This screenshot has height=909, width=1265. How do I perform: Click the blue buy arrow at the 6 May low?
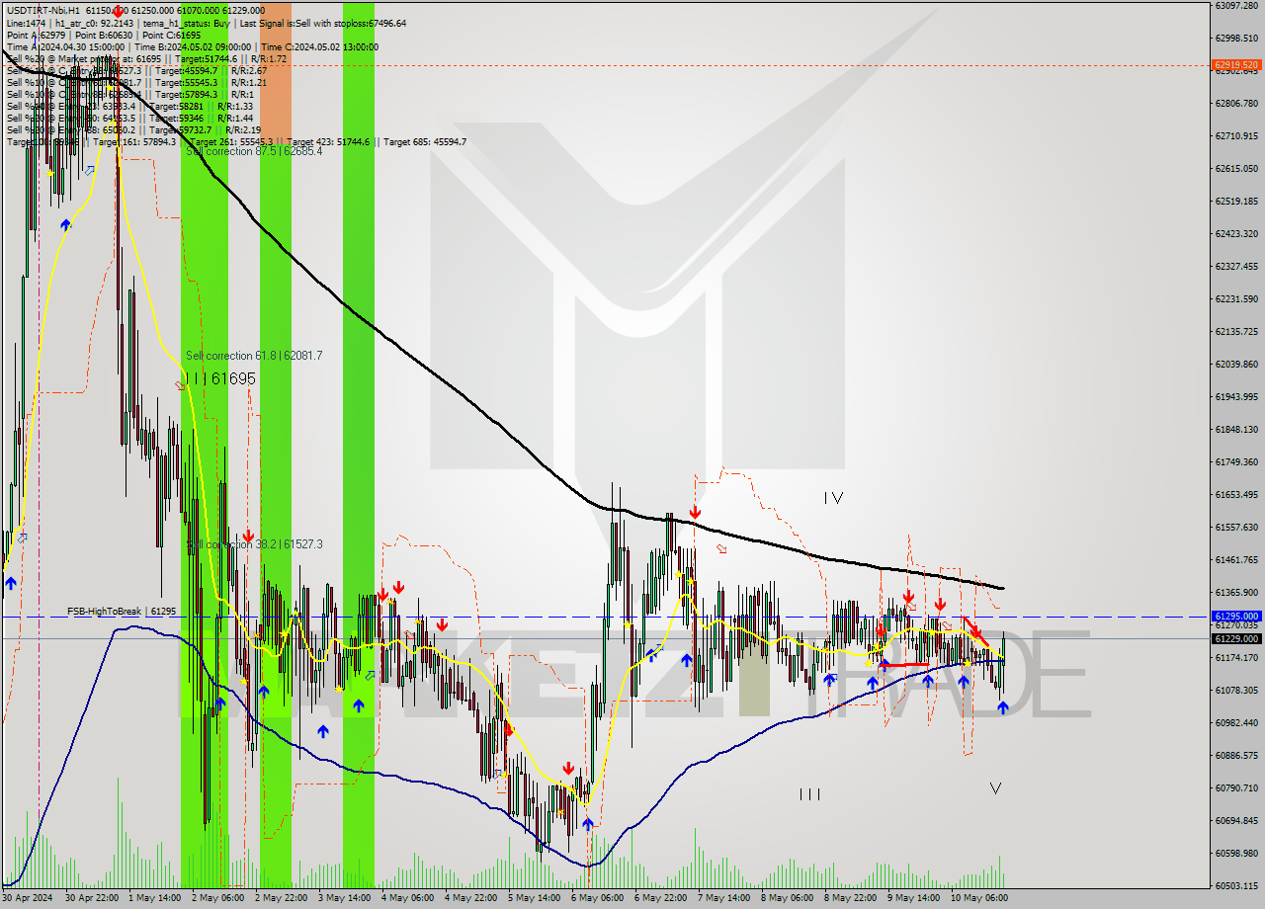coord(588,824)
